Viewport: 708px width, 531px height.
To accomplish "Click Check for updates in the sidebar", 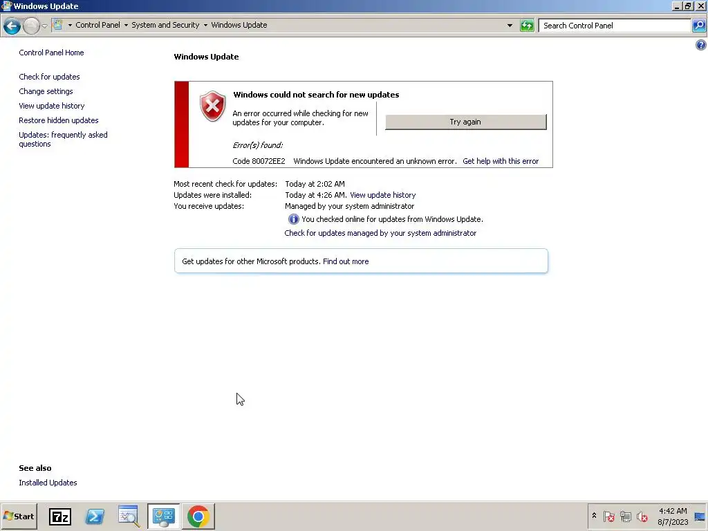I will click(49, 77).
